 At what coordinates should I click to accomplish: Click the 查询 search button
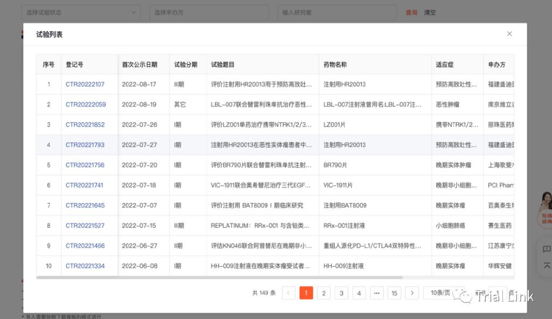tap(411, 12)
